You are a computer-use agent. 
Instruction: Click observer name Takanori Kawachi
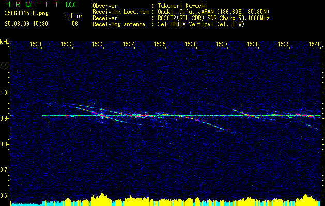click(x=182, y=6)
